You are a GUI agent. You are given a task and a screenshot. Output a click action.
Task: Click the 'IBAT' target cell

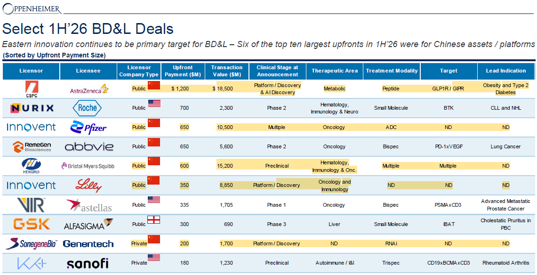click(449, 224)
